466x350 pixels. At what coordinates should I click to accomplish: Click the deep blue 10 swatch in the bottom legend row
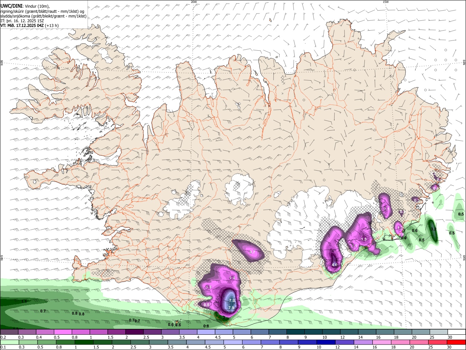pos(326,342)
